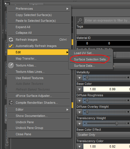Click the Translucency Weight slider handle

click(117, 123)
